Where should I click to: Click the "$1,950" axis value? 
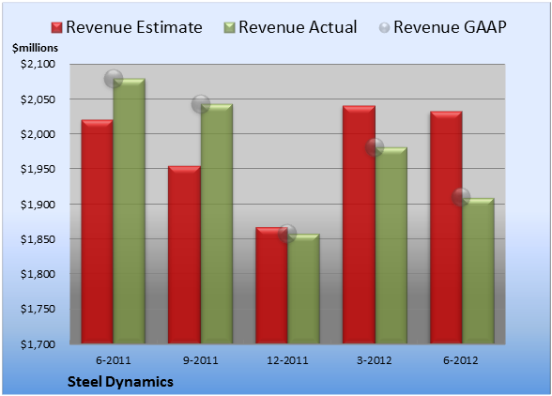38,169
